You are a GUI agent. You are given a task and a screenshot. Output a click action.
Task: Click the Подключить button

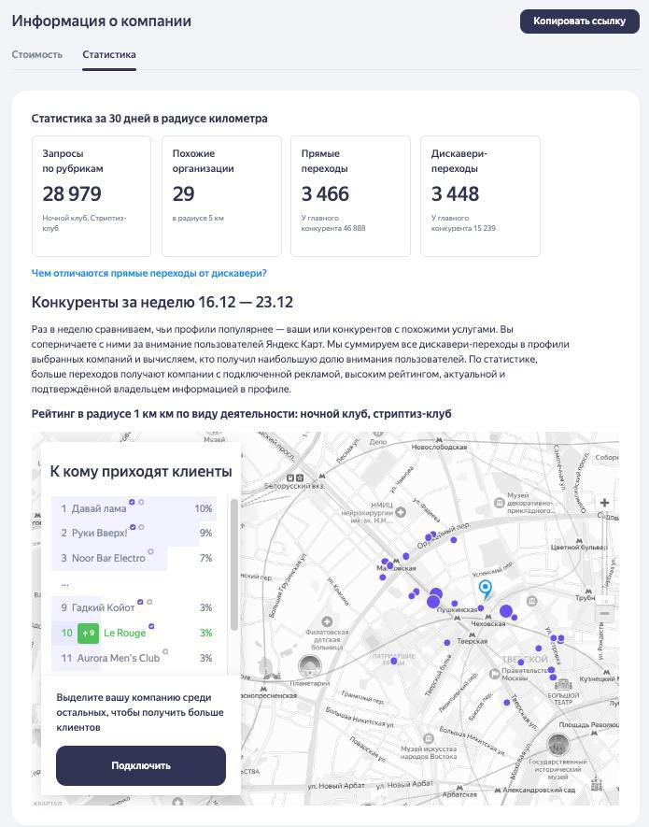pos(141,765)
